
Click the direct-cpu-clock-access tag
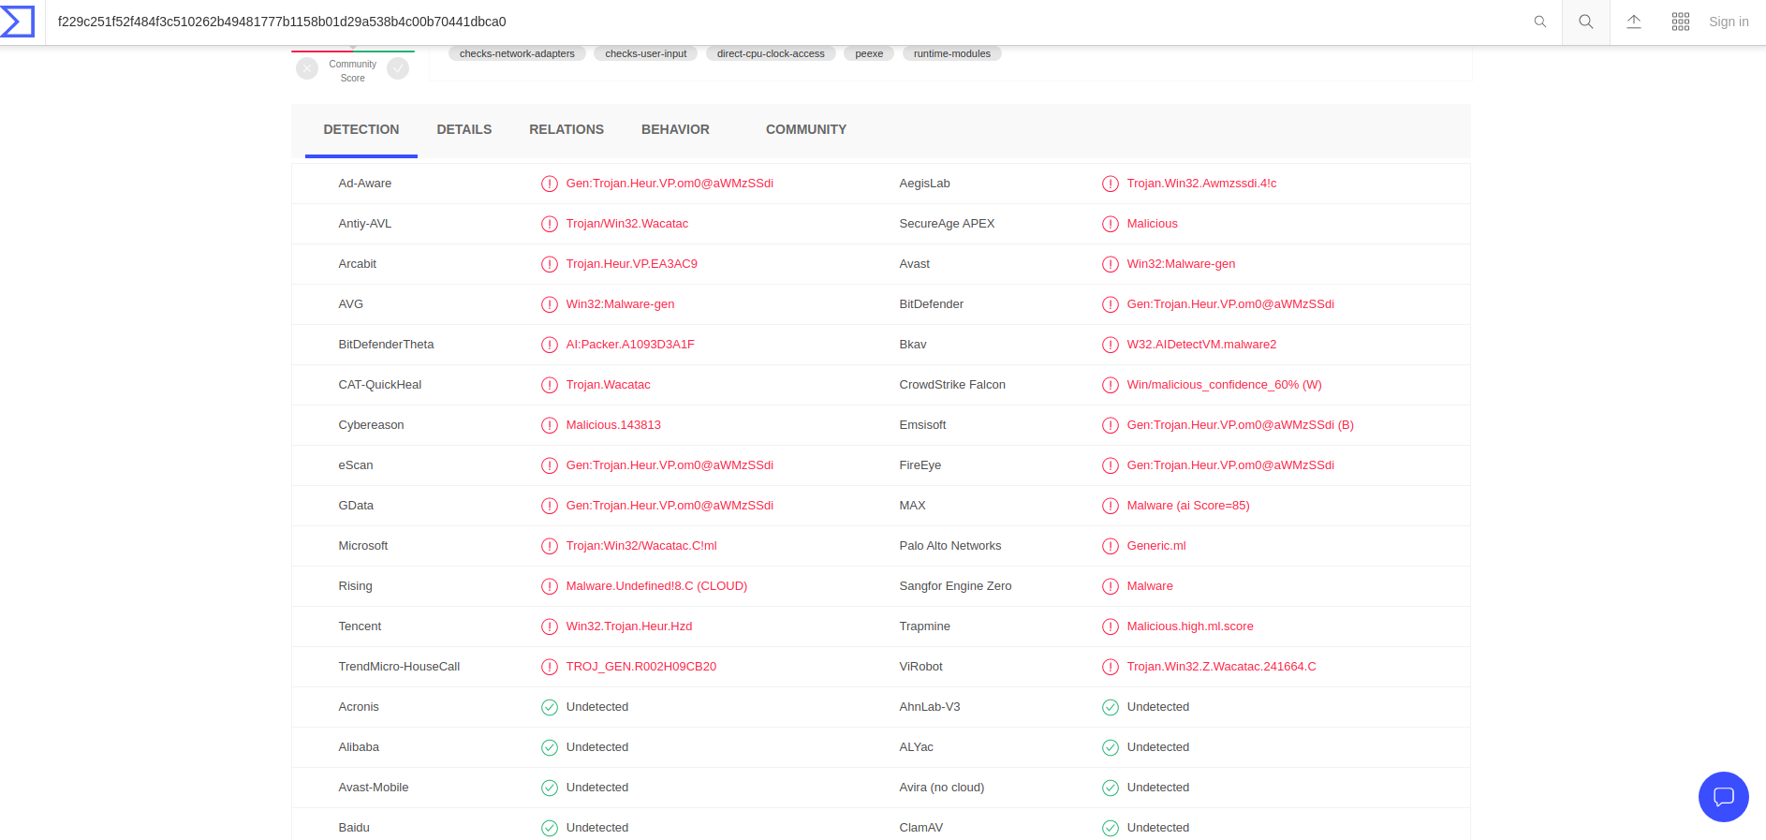coord(771,53)
